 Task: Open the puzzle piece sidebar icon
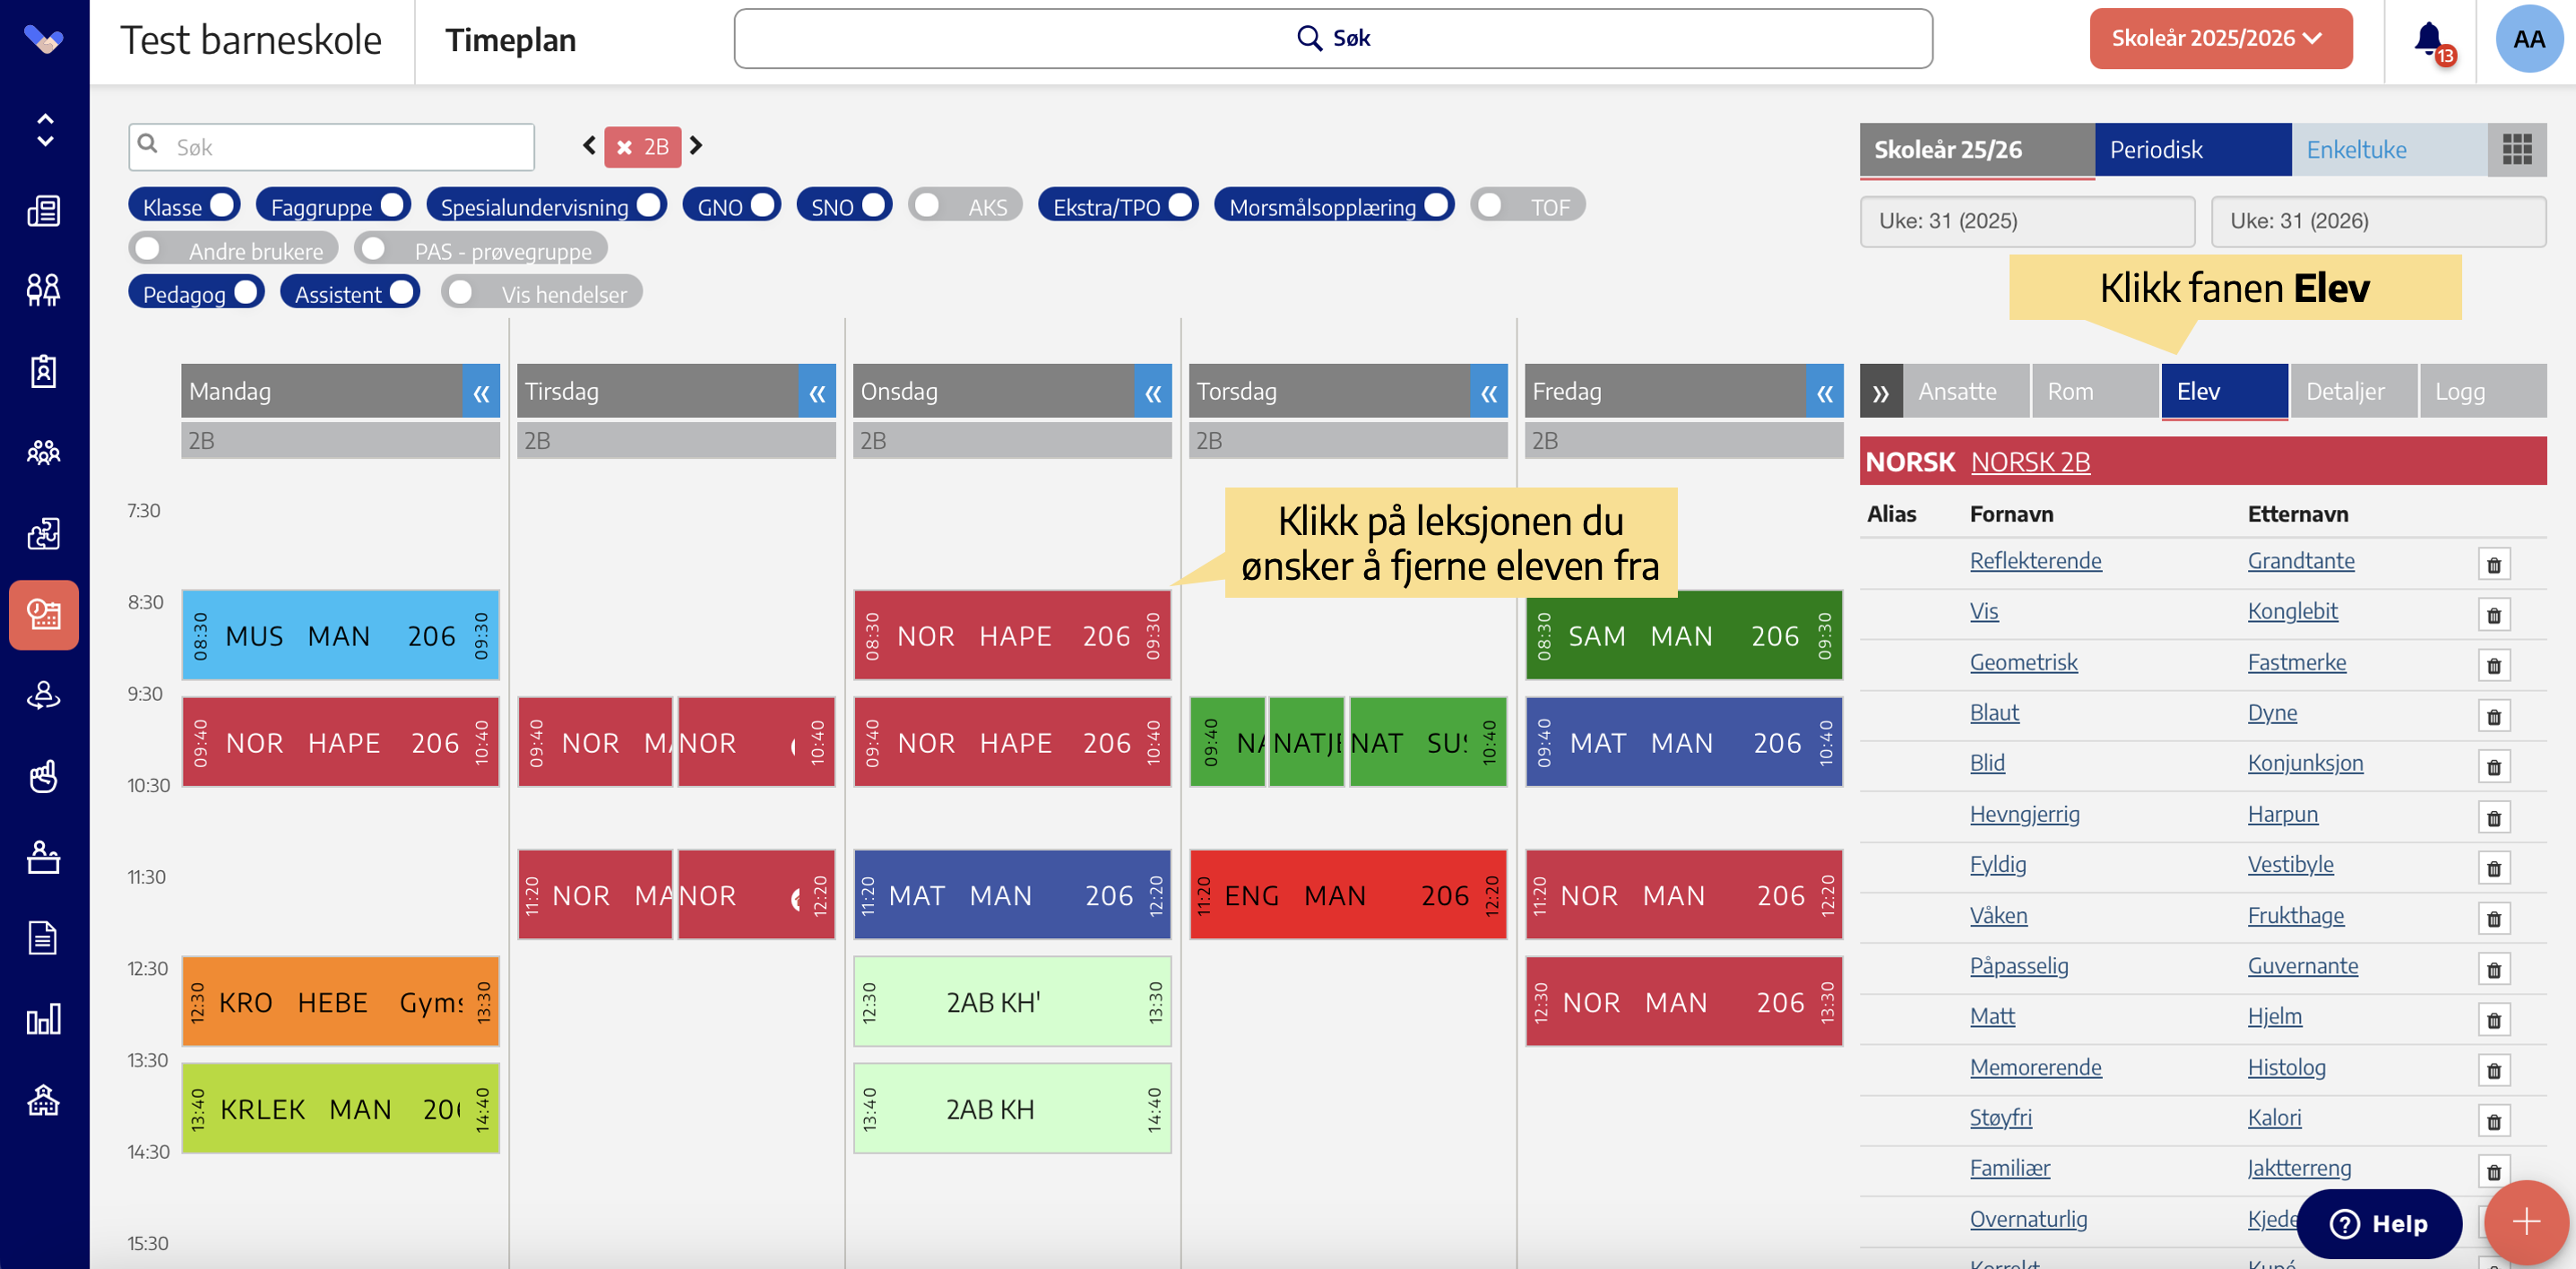pyautogui.click(x=43, y=534)
